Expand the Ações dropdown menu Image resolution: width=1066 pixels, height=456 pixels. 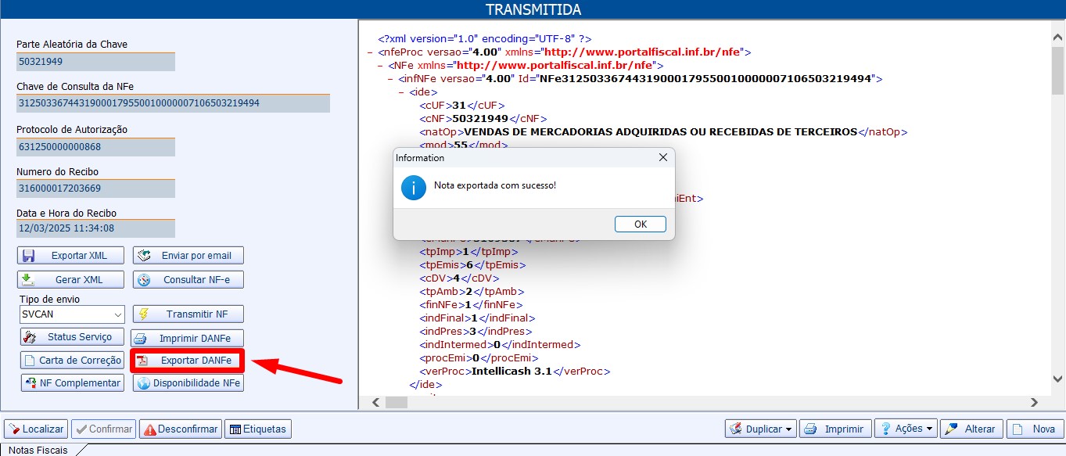pyautogui.click(x=929, y=429)
